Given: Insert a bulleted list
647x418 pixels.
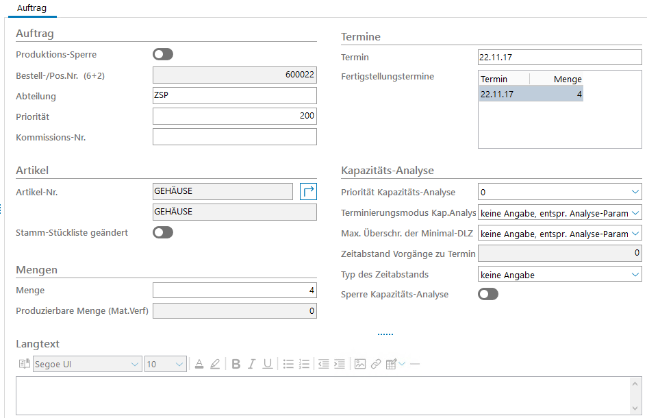Looking at the screenshot, I should [x=289, y=364].
